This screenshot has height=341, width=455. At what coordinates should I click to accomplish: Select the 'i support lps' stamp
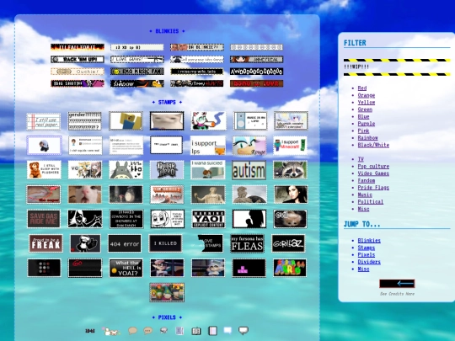[x=208, y=146]
